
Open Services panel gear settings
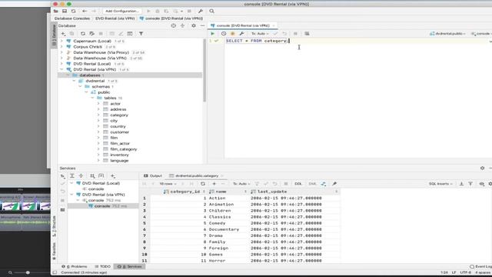pos(482,169)
